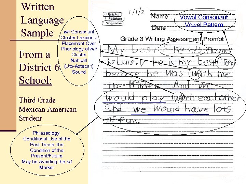Click the 'Vowel Consonant Vowel Pattern' callout
The image size is (246, 184).
205,21
